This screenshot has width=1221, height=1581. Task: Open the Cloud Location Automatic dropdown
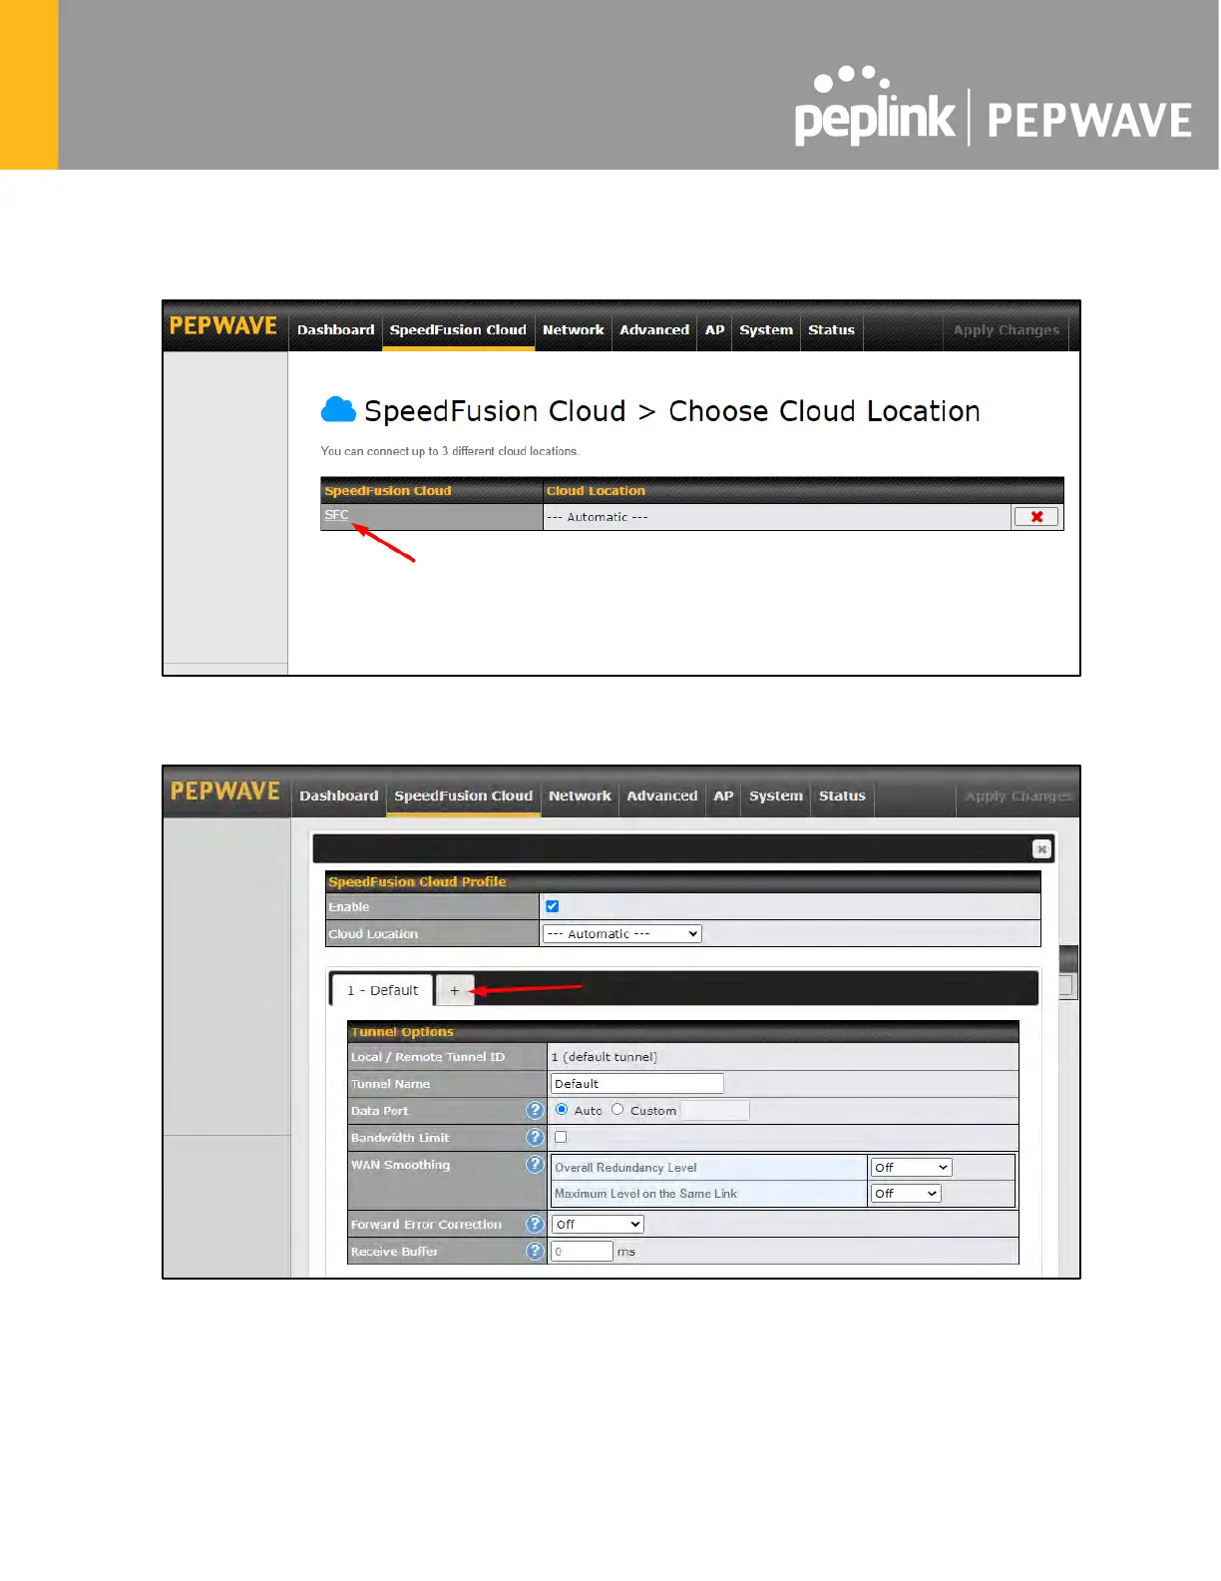coord(621,933)
